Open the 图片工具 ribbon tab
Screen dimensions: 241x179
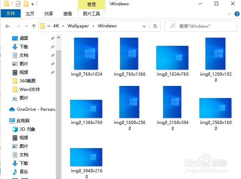(x=91, y=13)
